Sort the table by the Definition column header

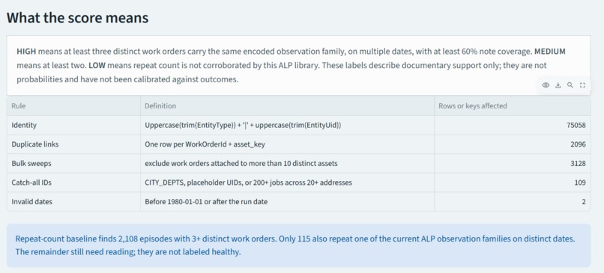point(287,105)
